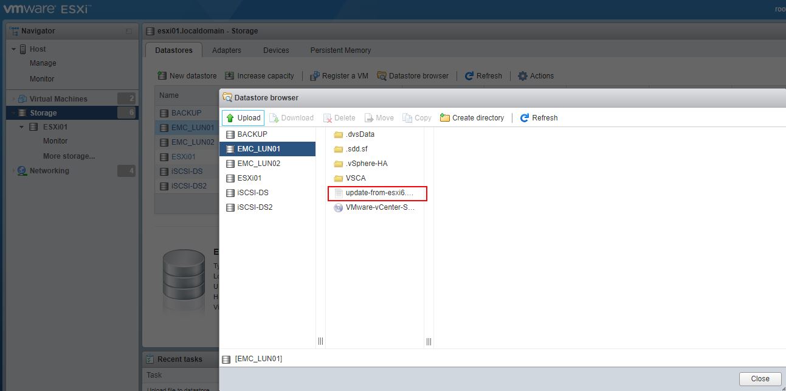Click the VMware ESXi logo
The height and width of the screenshot is (391, 786).
(x=47, y=9)
